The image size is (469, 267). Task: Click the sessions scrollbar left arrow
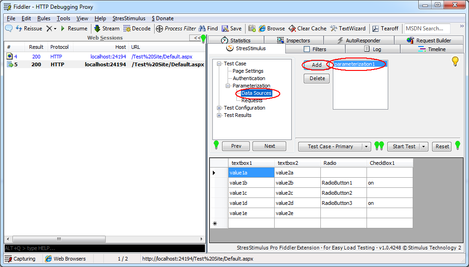point(7,239)
